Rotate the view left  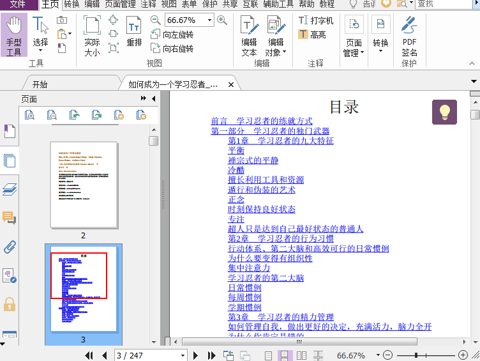[x=172, y=35]
